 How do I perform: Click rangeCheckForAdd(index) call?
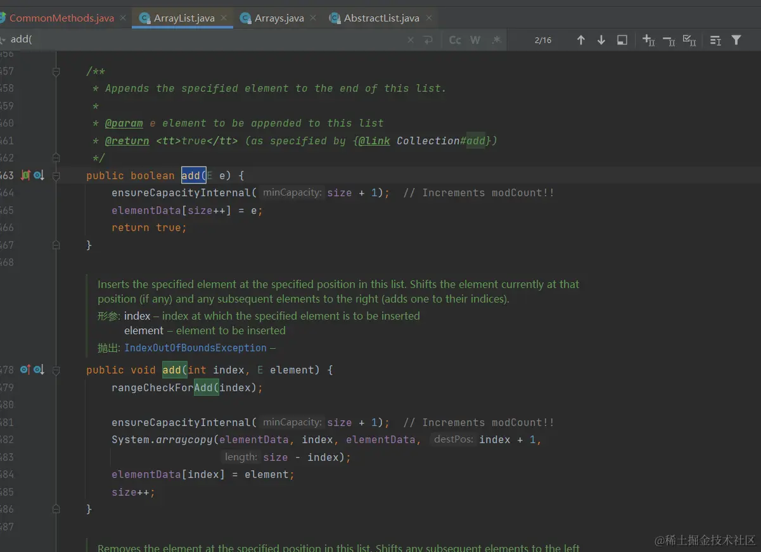[187, 387]
